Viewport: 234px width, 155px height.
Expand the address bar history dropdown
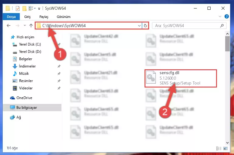(139, 26)
